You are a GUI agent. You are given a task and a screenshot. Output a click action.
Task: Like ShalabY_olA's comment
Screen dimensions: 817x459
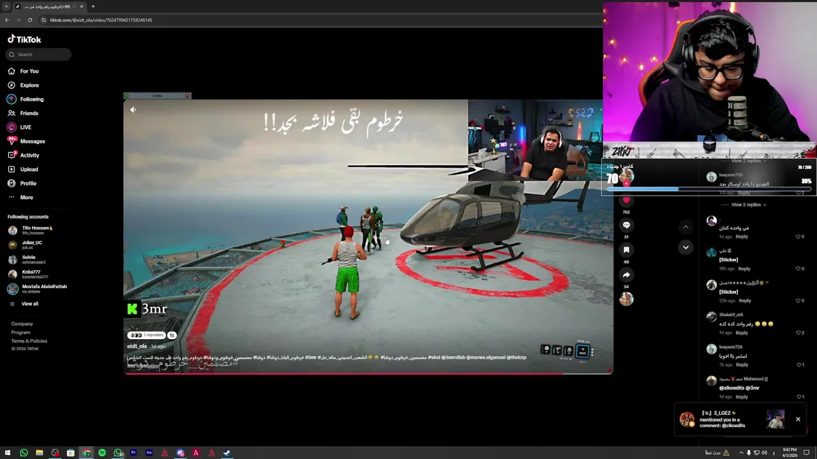798,333
